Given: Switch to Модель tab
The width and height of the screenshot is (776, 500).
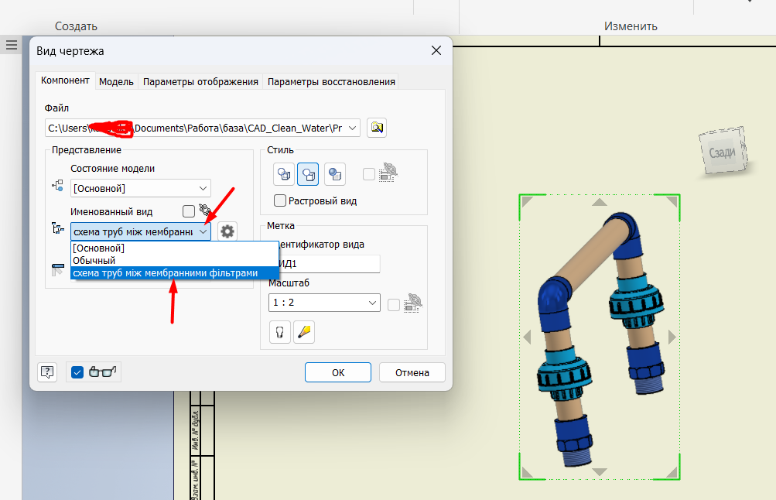Looking at the screenshot, I should point(116,82).
